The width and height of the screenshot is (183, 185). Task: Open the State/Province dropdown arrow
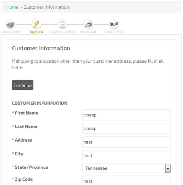[168, 168]
